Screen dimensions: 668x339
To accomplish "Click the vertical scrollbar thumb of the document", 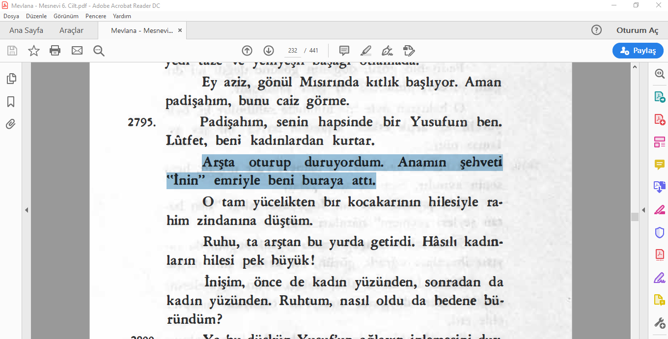I will [635, 217].
